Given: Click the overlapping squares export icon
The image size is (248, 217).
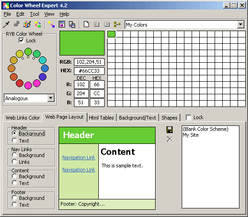Looking at the screenshot, I should coord(72,24).
